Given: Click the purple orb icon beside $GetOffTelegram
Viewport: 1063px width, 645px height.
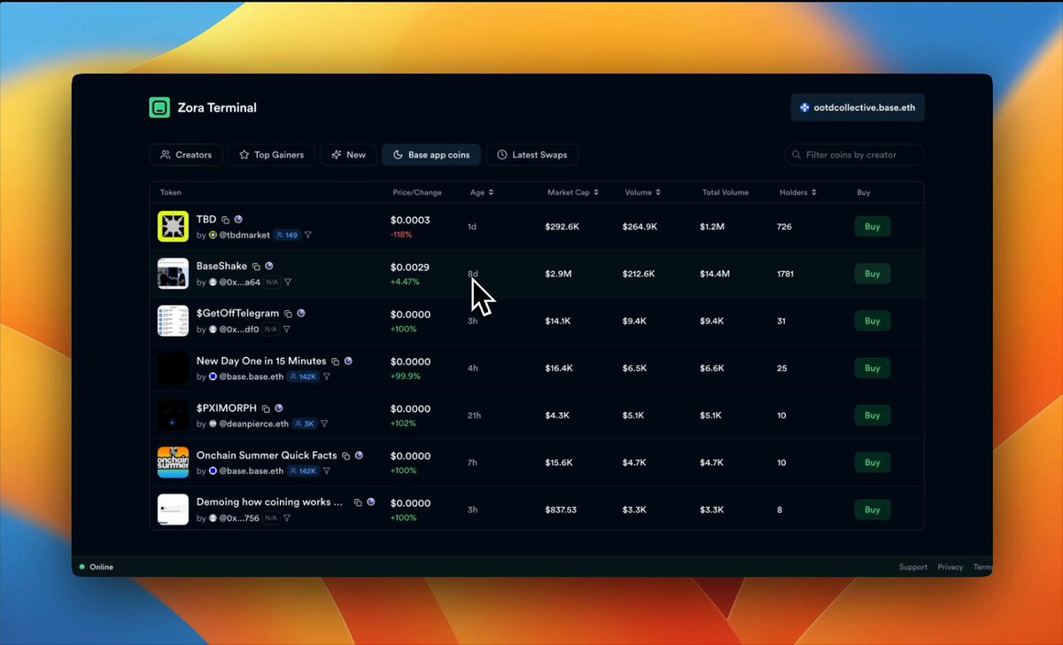Looking at the screenshot, I should tap(301, 313).
